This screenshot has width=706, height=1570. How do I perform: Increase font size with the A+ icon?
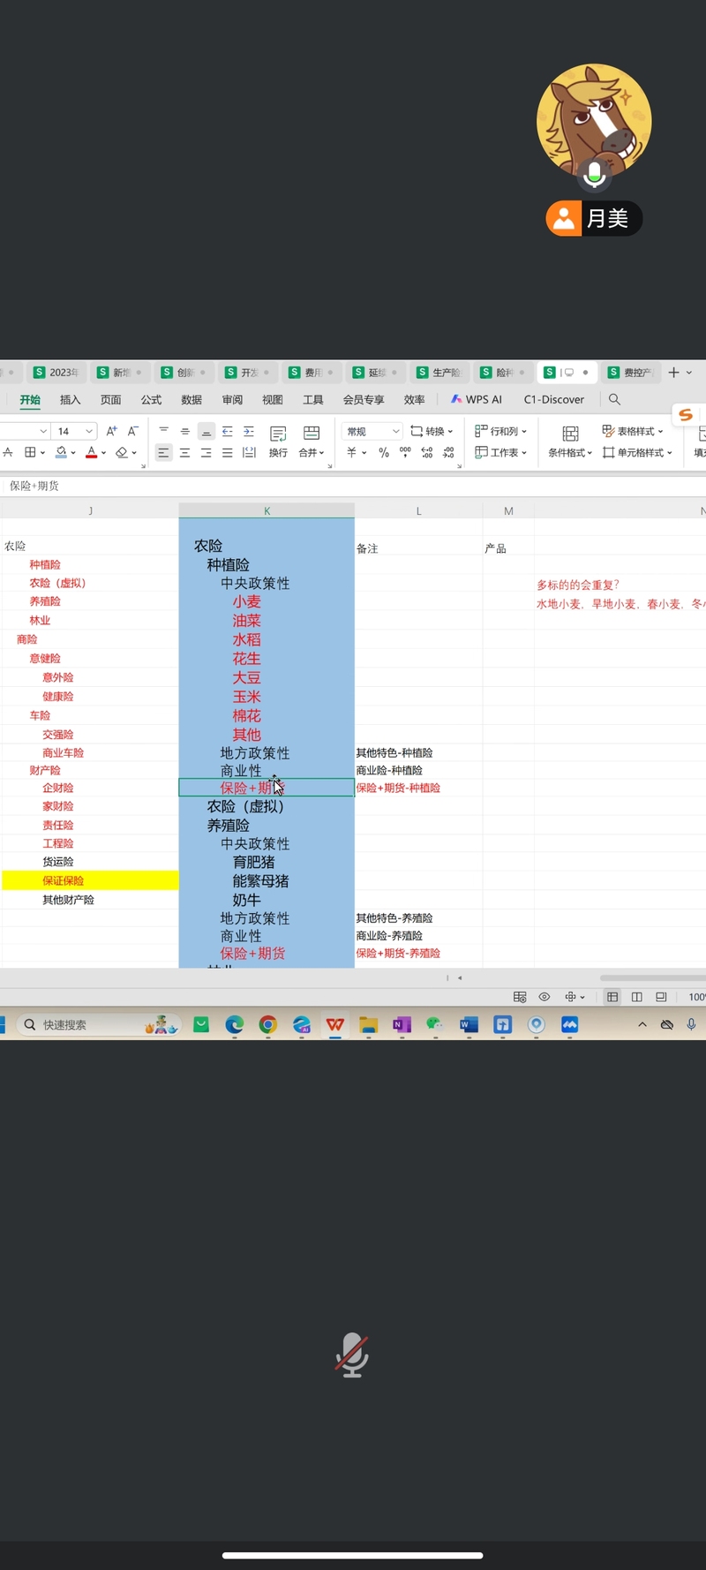coord(111,431)
